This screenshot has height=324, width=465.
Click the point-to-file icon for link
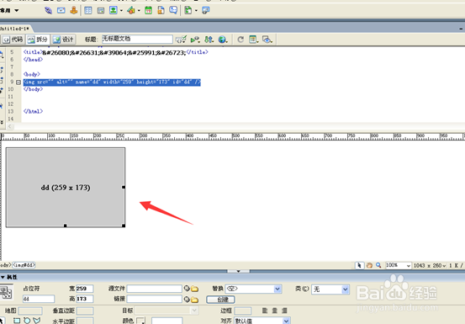pos(187,300)
